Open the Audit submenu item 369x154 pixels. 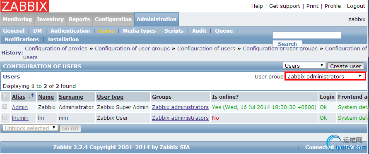199,31
